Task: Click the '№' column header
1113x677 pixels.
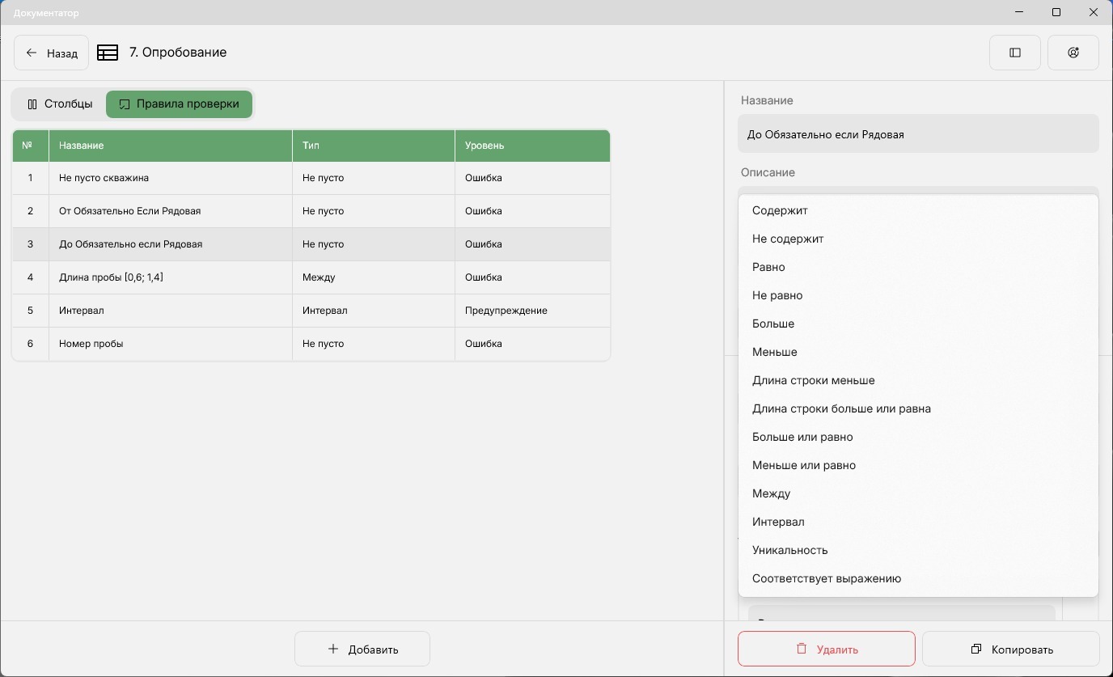Action: (31, 146)
